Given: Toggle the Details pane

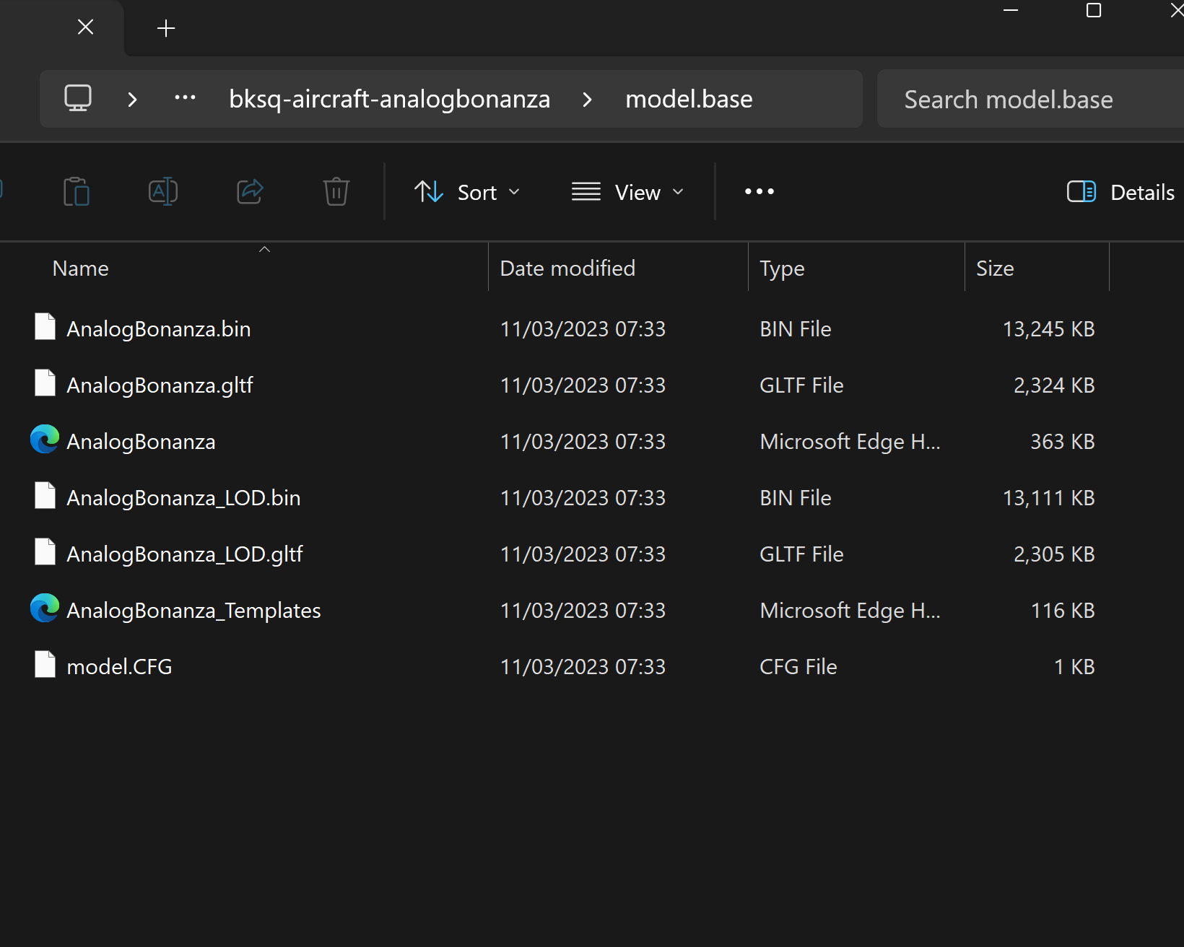Looking at the screenshot, I should pos(1121,192).
